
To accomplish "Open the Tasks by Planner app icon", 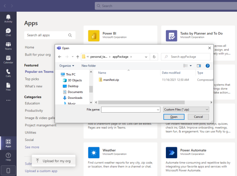I will pyautogui.click(x=171, y=36).
